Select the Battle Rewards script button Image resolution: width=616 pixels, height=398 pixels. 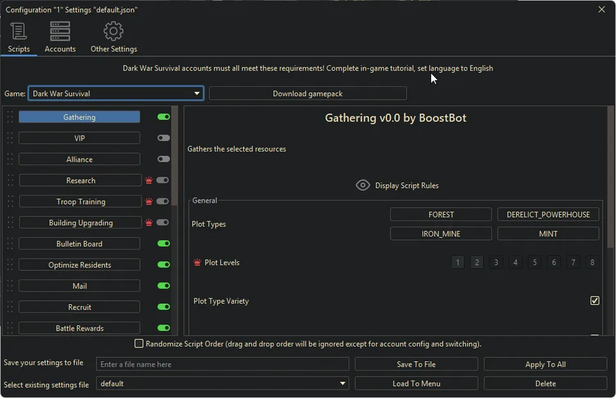tap(80, 328)
